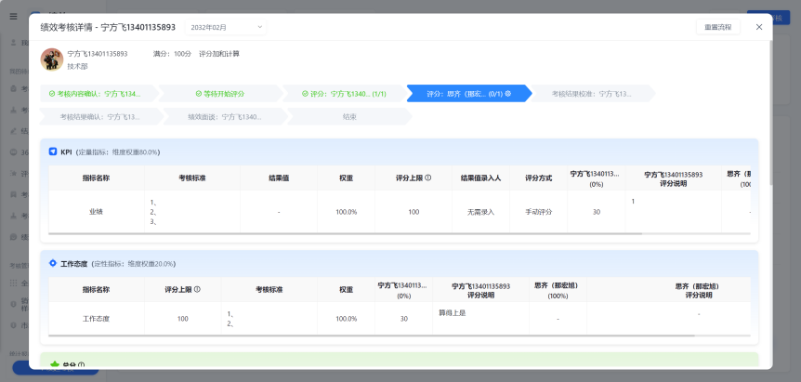Close the 绩效考核详情 dialog
Screen dimensions: 801x382
759,27
